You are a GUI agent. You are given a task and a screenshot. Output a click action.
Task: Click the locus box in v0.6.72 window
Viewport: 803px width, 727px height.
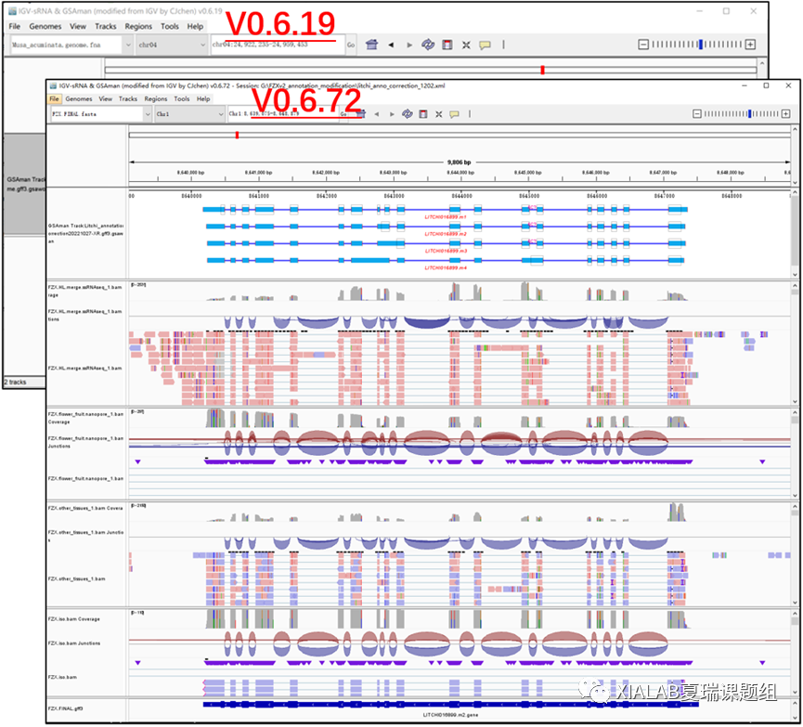point(284,113)
